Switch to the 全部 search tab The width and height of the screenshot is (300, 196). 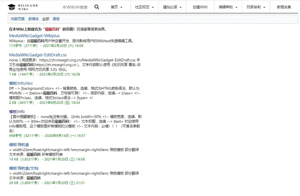click(46, 19)
